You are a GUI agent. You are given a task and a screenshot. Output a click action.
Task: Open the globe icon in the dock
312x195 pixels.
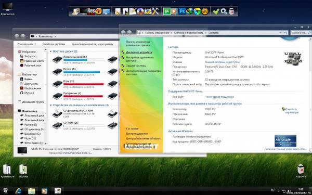pos(190,11)
